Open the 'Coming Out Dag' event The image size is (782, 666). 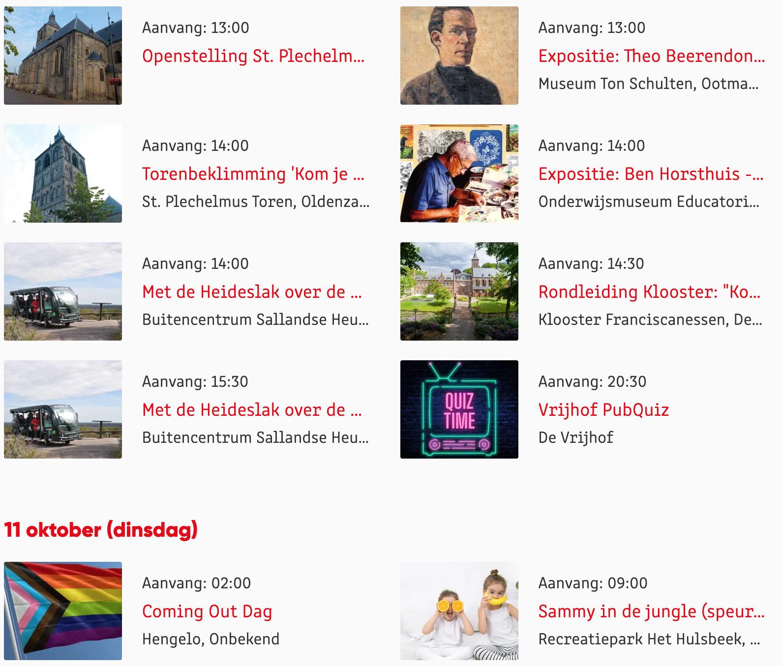207,611
